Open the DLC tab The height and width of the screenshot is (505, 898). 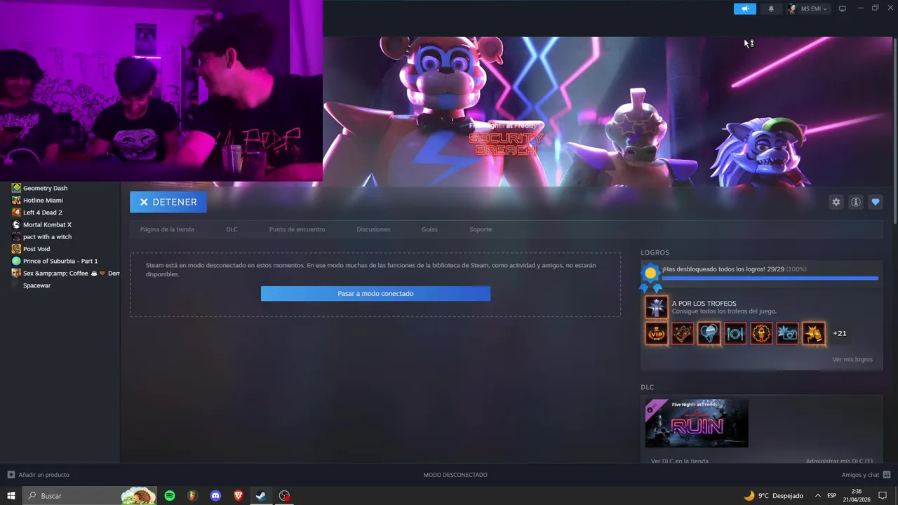(x=232, y=229)
